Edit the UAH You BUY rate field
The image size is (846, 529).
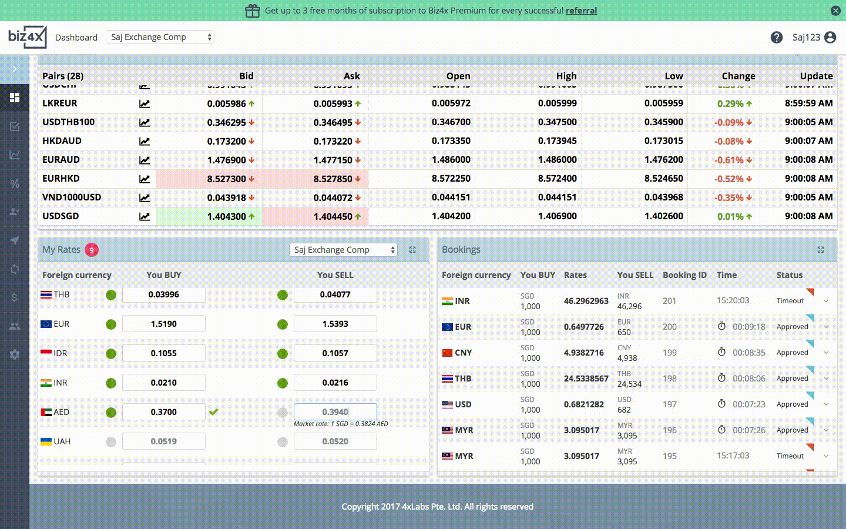(164, 441)
